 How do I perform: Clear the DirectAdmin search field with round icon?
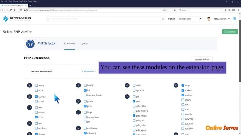click(x=163, y=19)
